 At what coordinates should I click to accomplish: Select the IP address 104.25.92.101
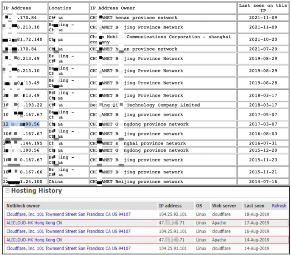tap(173, 214)
